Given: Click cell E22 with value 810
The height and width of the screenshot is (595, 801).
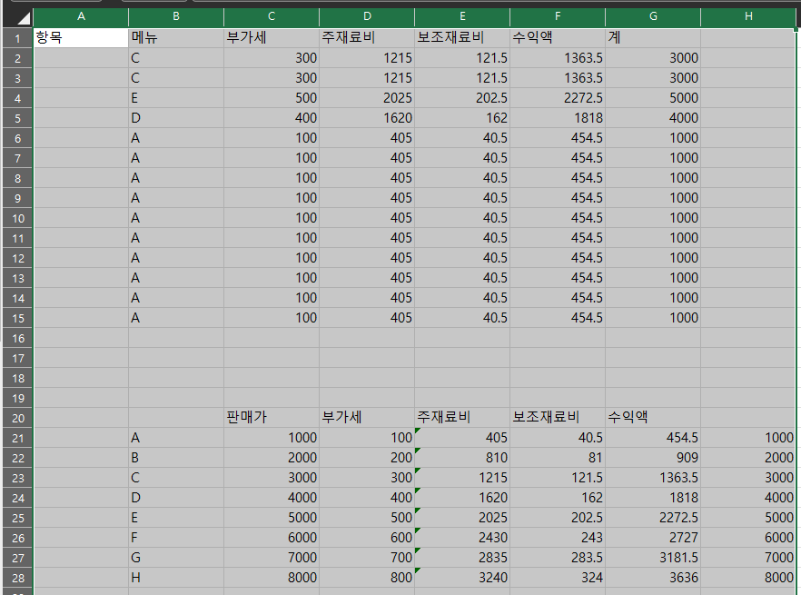Looking at the screenshot, I should 462,458.
